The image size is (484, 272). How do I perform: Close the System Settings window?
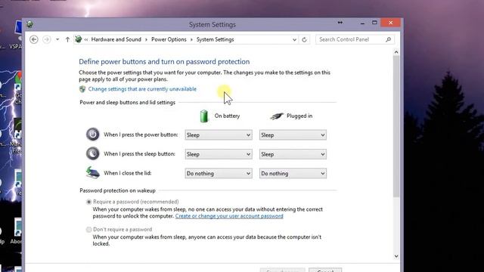pyautogui.click(x=390, y=23)
